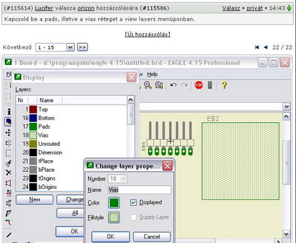Click the privát message link
296x243 pixels.
(x=254, y=8)
